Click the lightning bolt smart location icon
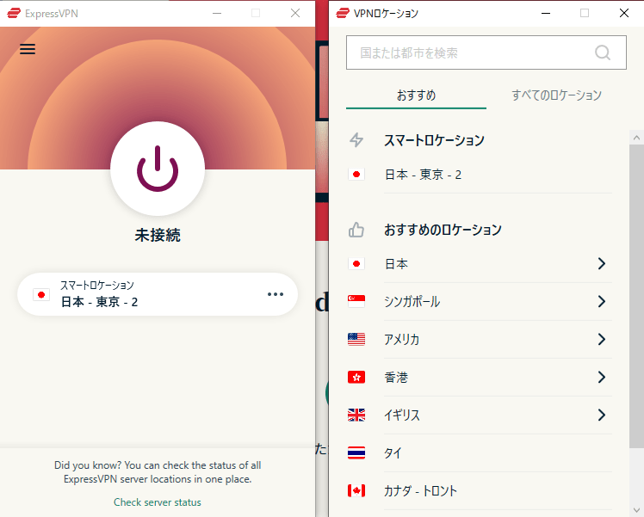The height and width of the screenshot is (517, 644). [356, 140]
